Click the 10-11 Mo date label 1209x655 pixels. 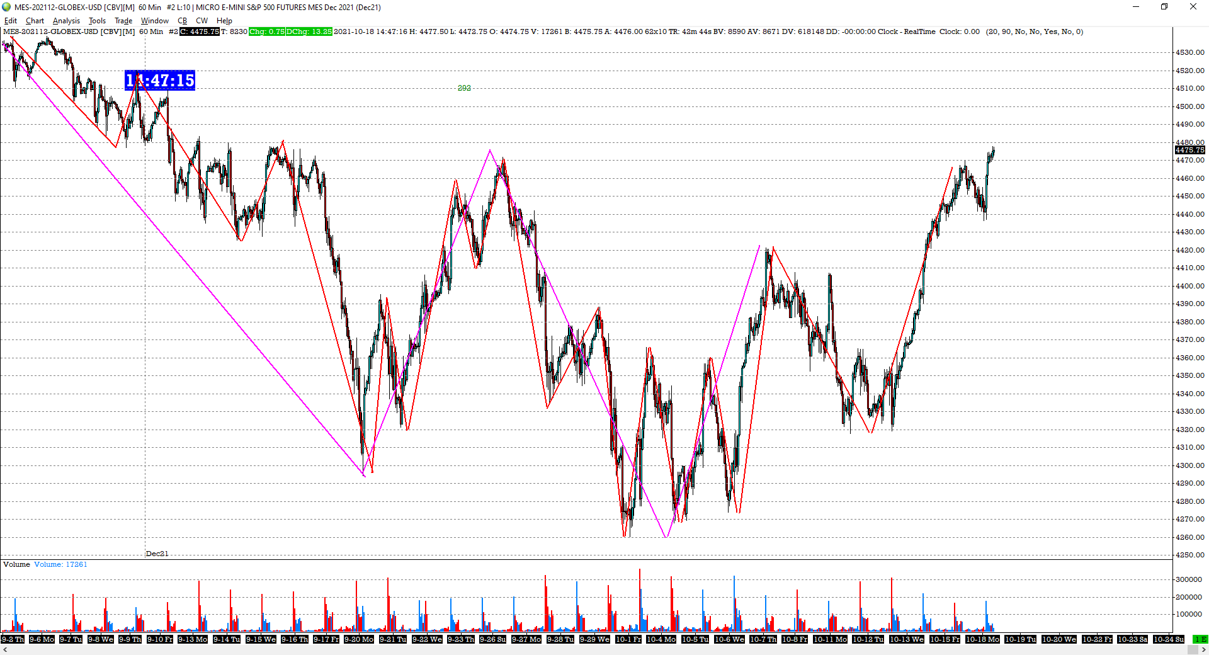click(x=830, y=639)
